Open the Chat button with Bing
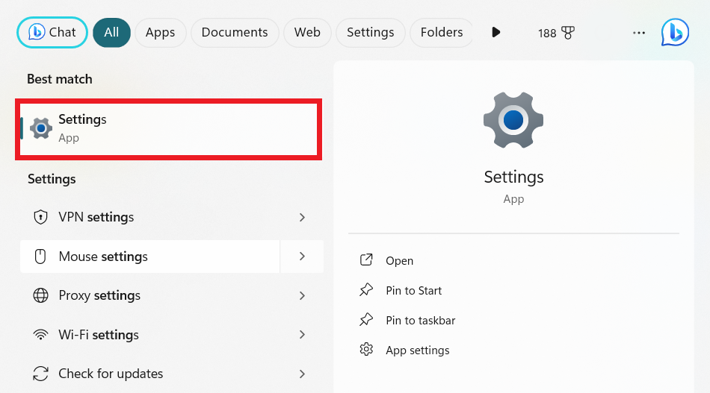Viewport: 710px width, 393px height. coord(52,33)
